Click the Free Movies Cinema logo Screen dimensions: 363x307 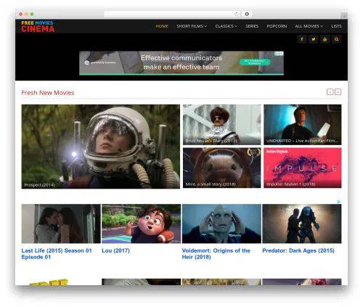[x=38, y=26]
